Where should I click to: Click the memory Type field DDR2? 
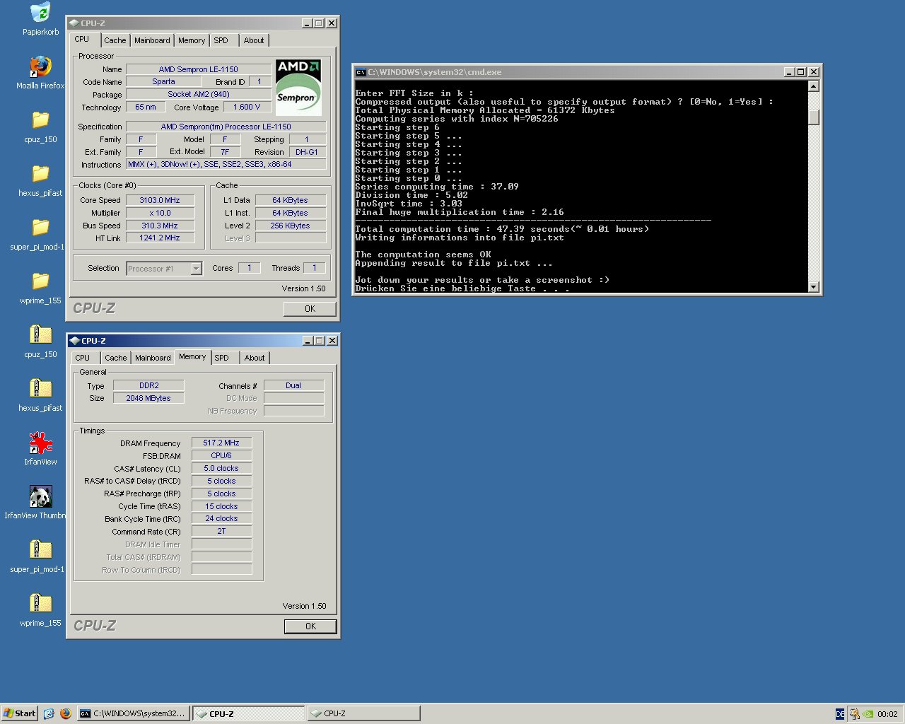point(149,386)
